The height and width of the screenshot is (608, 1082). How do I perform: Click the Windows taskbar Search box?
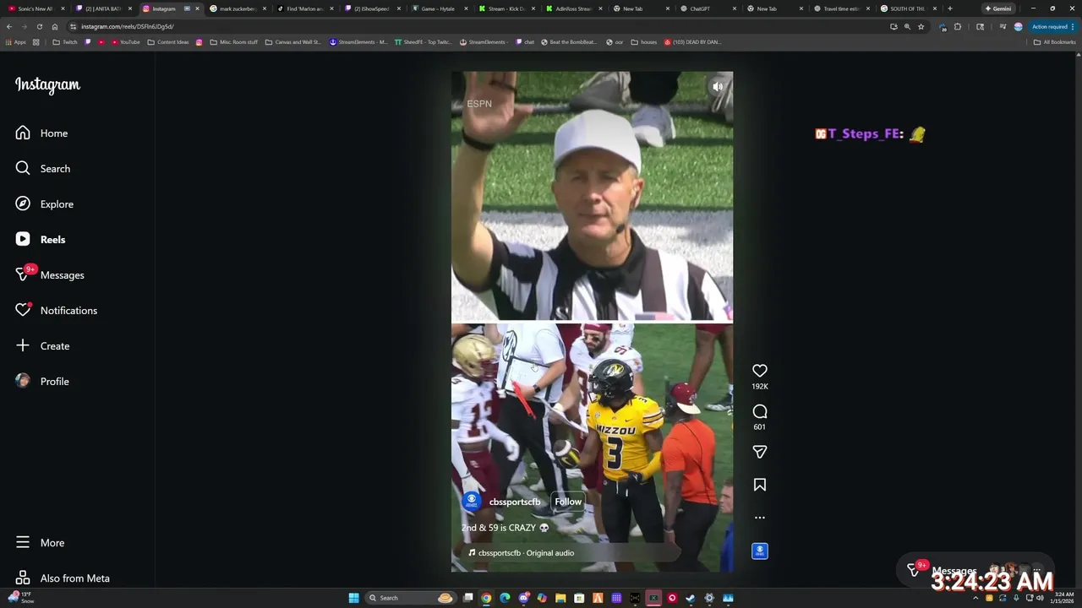(411, 598)
